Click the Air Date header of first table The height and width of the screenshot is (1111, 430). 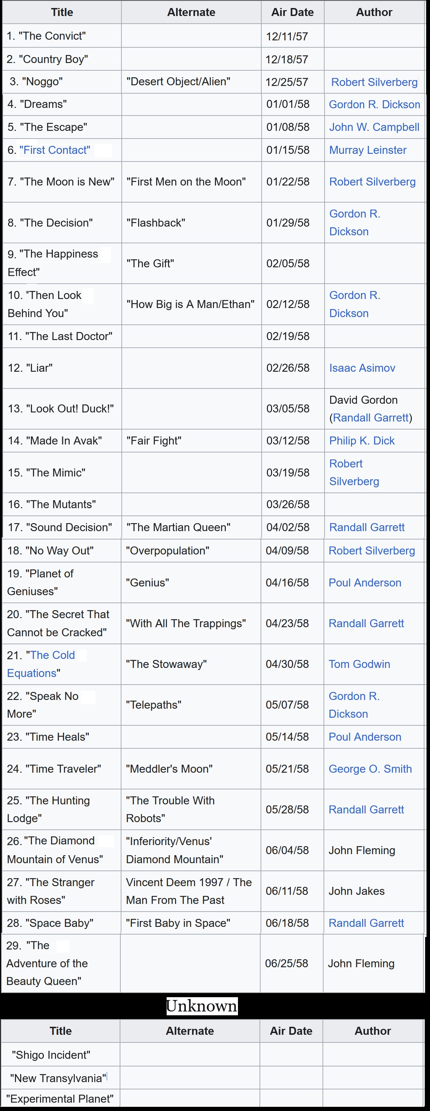[293, 12]
